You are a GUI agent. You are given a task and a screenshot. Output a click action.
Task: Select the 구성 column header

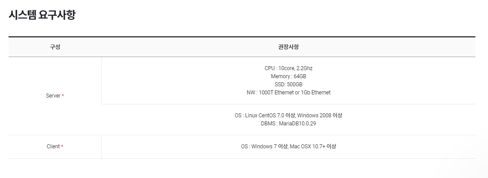(x=55, y=47)
